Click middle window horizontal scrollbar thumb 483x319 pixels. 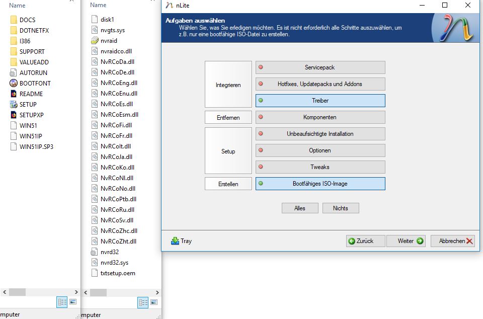[98, 292]
